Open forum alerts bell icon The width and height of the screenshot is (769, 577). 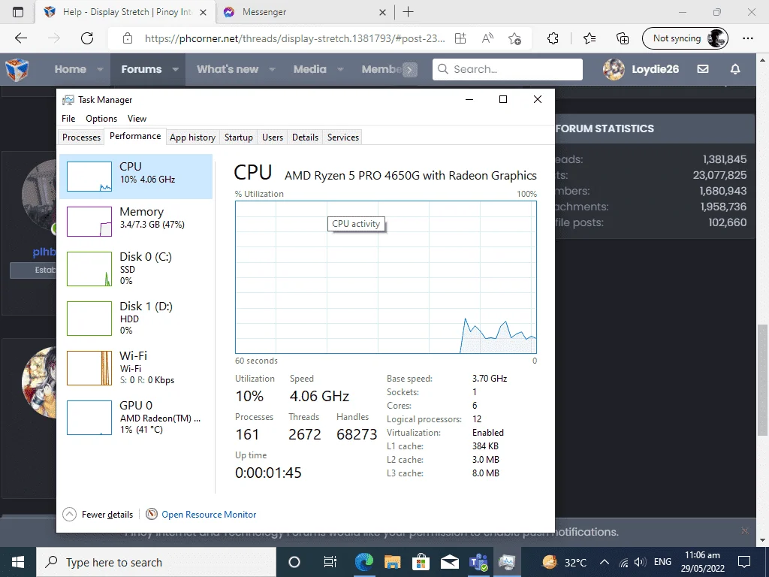(735, 69)
